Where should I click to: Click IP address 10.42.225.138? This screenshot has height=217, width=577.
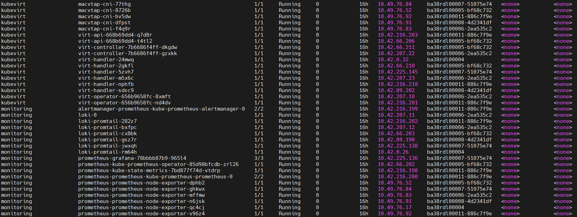pos(398,146)
